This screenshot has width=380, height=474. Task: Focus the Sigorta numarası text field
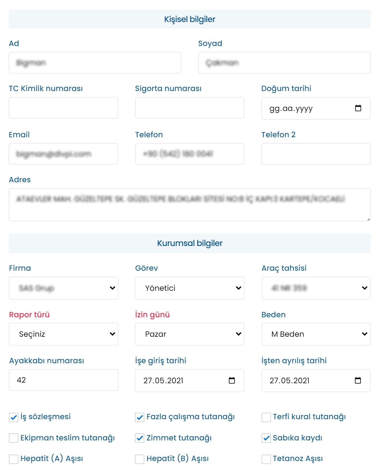[189, 108]
